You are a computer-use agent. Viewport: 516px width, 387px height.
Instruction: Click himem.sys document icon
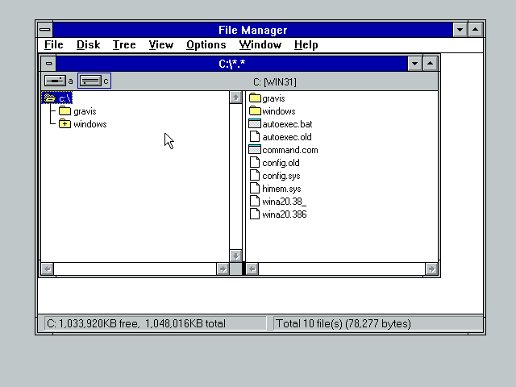(255, 188)
